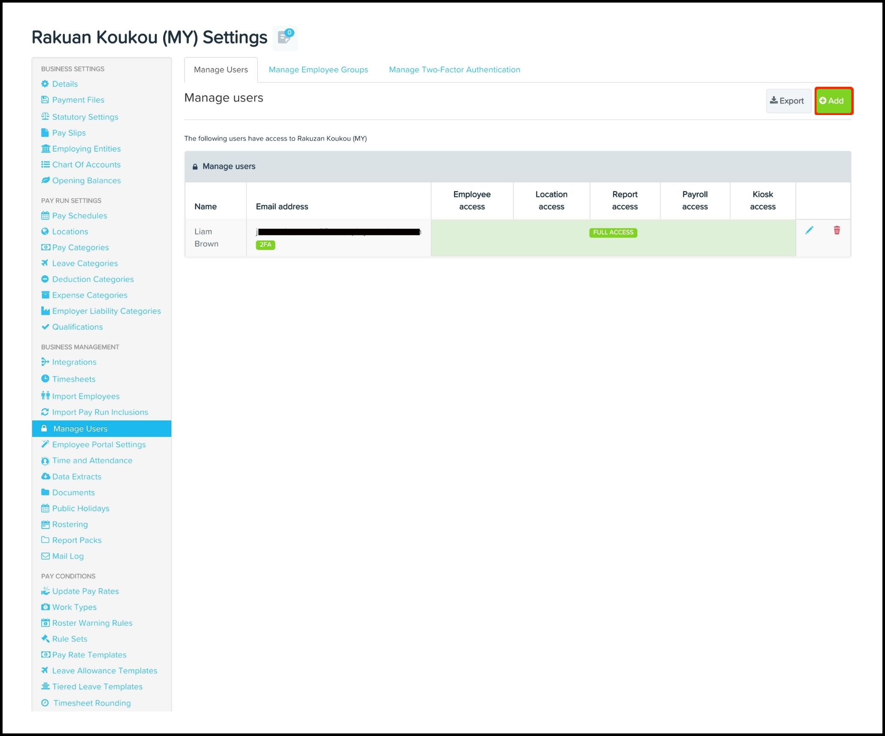Open Public Holidays settings
Viewport: 885px width, 736px height.
[x=81, y=508]
